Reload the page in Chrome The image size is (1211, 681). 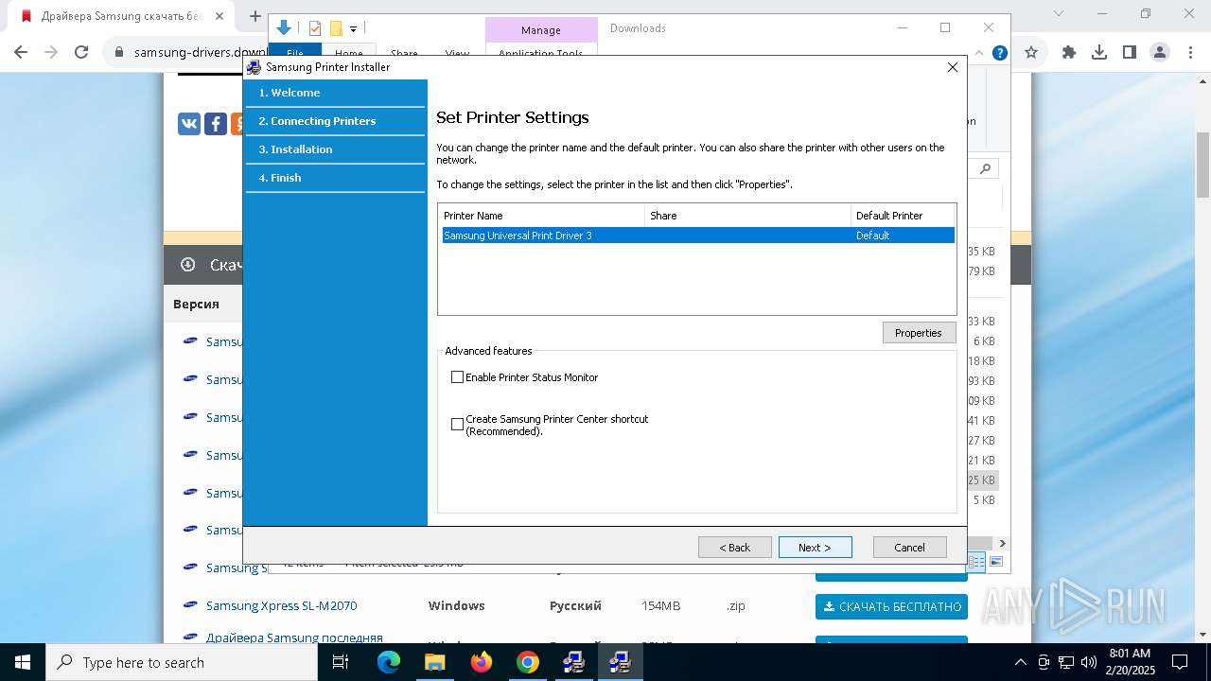[81, 52]
